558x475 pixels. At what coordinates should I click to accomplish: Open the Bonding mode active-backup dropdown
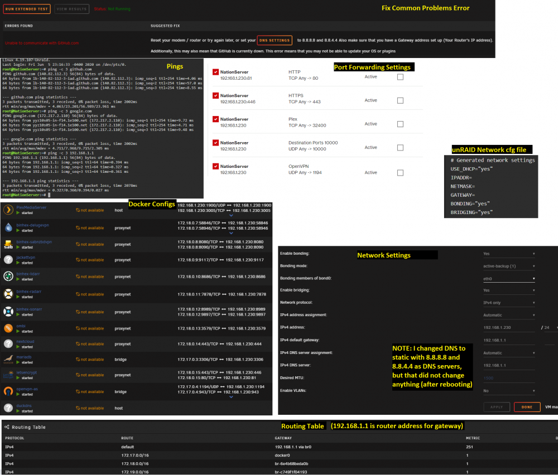(509, 266)
